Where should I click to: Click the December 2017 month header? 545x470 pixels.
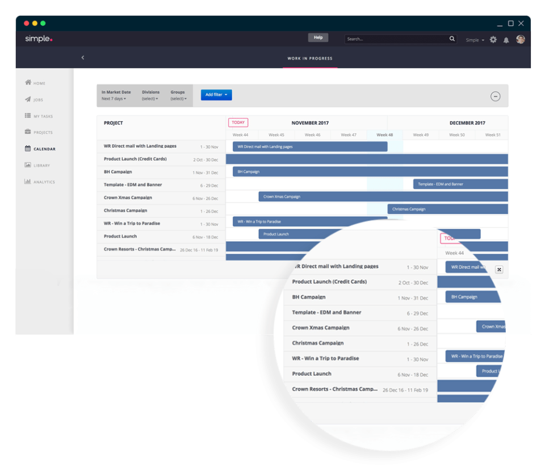(467, 123)
